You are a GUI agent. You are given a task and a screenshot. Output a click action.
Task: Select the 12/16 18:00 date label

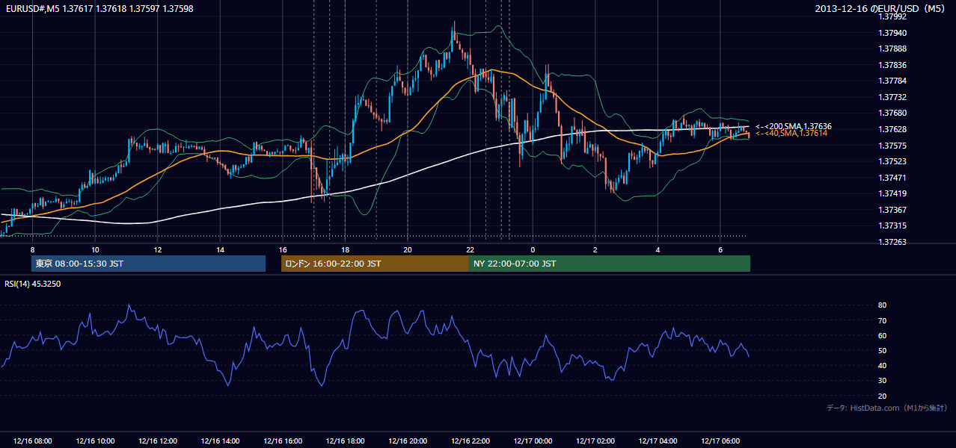[x=345, y=441]
